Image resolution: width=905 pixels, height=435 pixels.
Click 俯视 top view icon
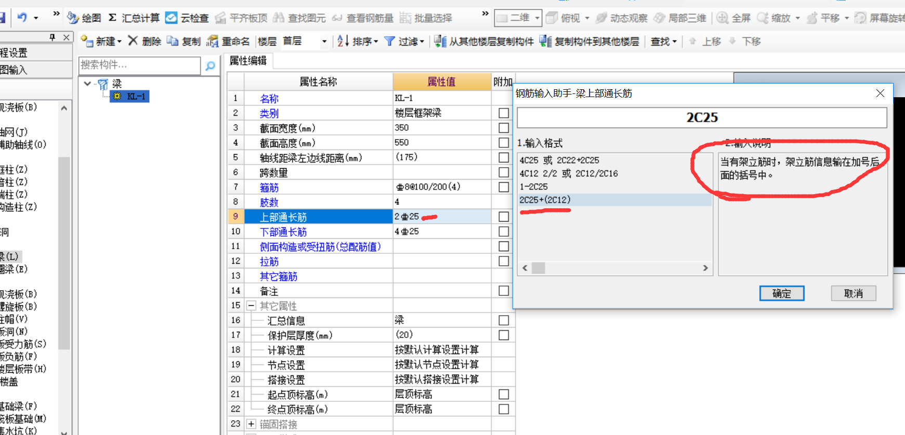point(552,18)
